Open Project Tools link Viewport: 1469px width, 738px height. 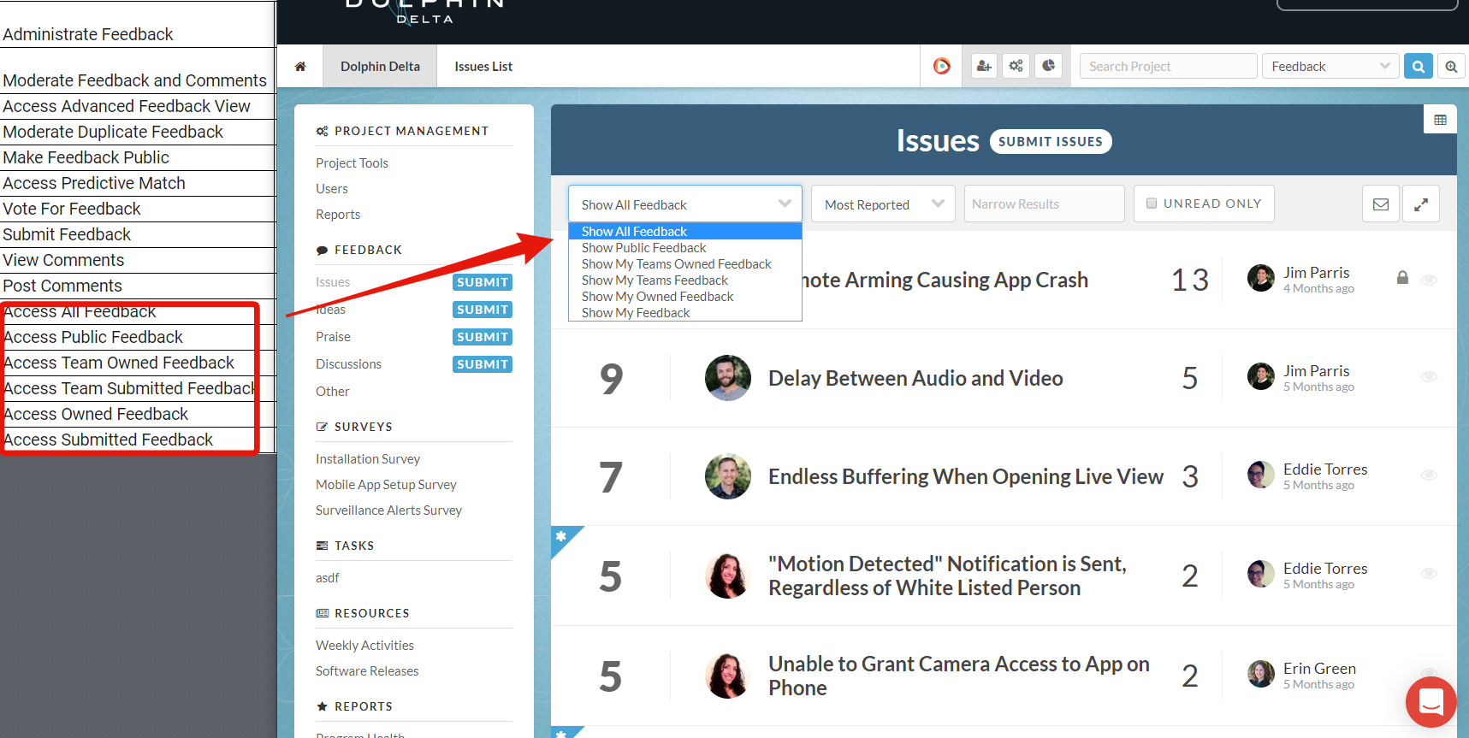click(x=352, y=162)
